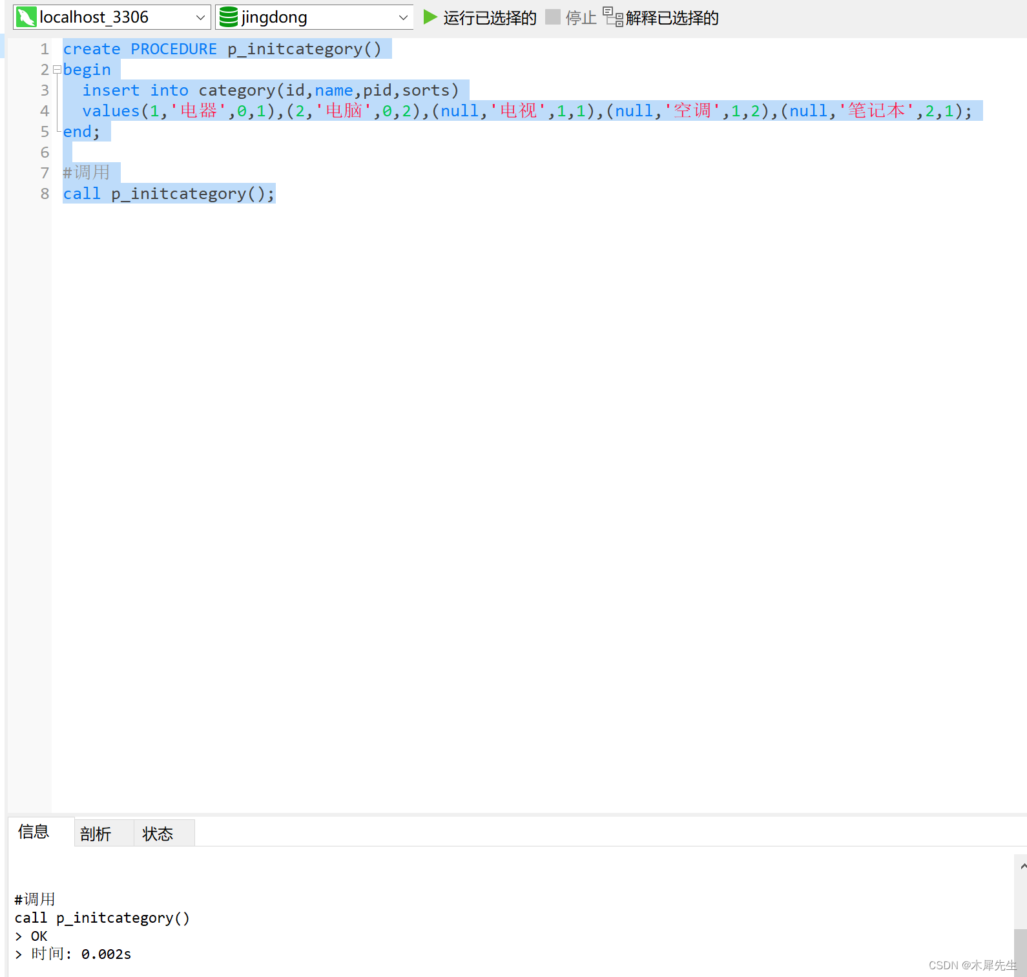Click 'end;' on line 5
This screenshot has width=1027, height=977.
[x=81, y=132]
